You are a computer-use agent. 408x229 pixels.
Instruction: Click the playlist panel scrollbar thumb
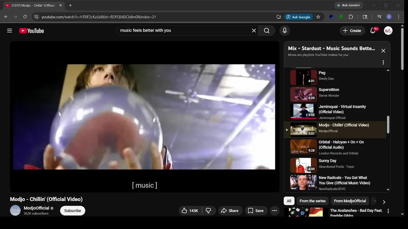(388, 125)
